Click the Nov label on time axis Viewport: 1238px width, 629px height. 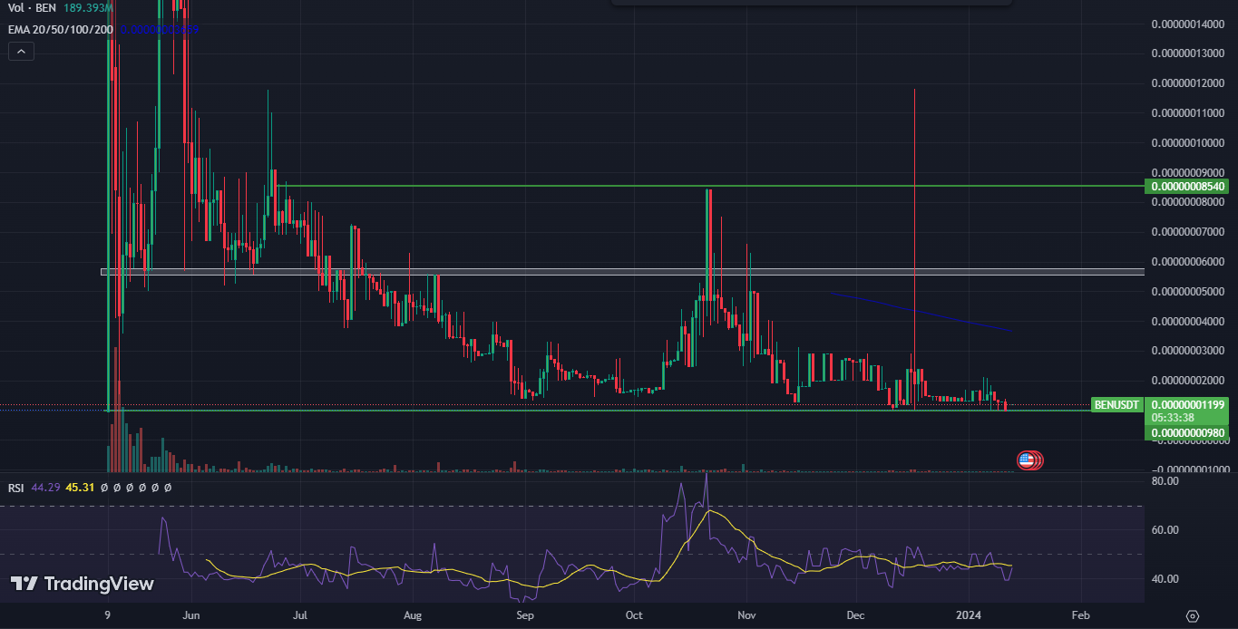pos(746,614)
